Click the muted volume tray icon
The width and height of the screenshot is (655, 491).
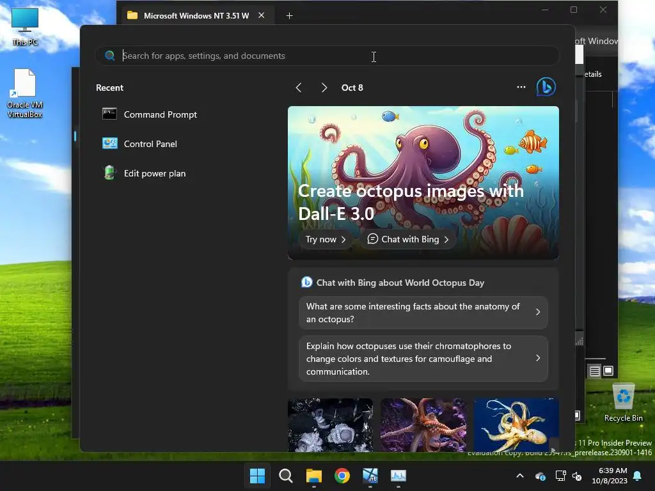coord(577,476)
